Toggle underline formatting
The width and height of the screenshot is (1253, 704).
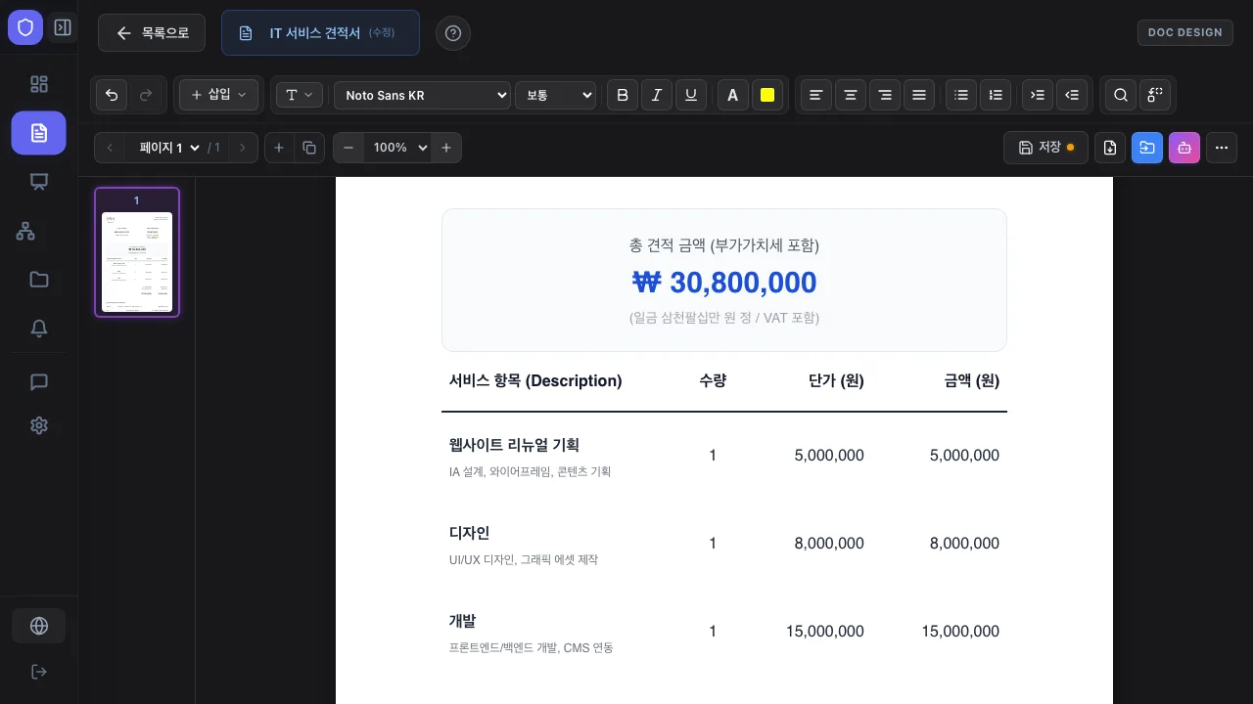(691, 95)
